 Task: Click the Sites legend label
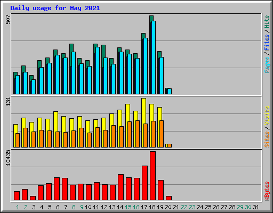pos(267,140)
